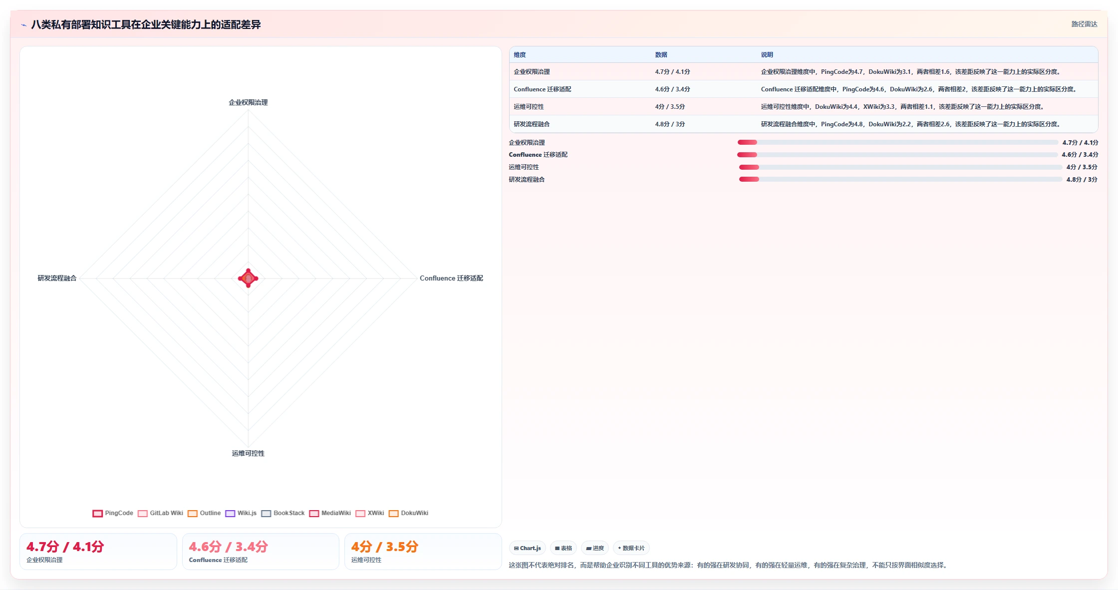The width and height of the screenshot is (1118, 590).
Task: Click the Confluence 迁移适配 table row cell
Action: point(542,89)
